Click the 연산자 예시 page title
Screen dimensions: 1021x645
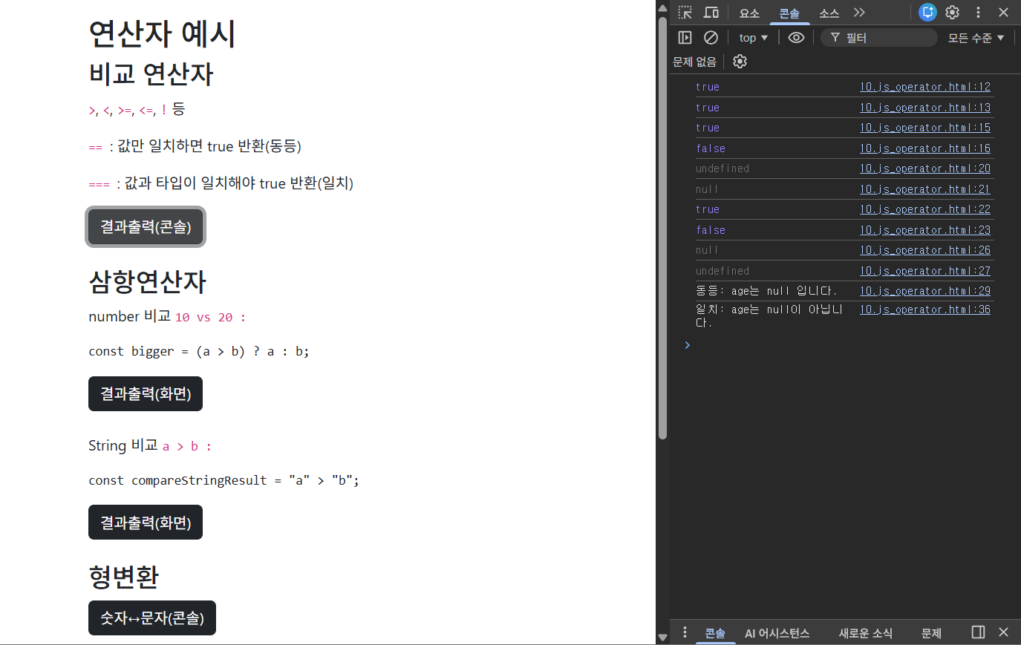tap(162, 33)
